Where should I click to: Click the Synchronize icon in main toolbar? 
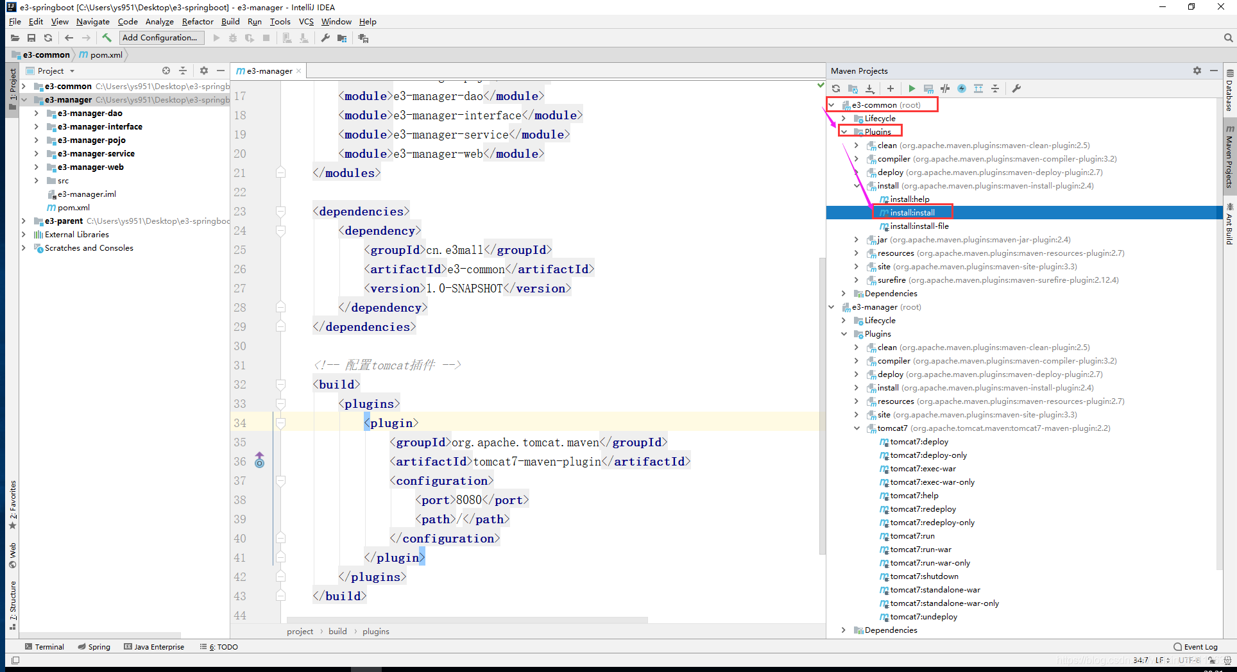click(48, 38)
